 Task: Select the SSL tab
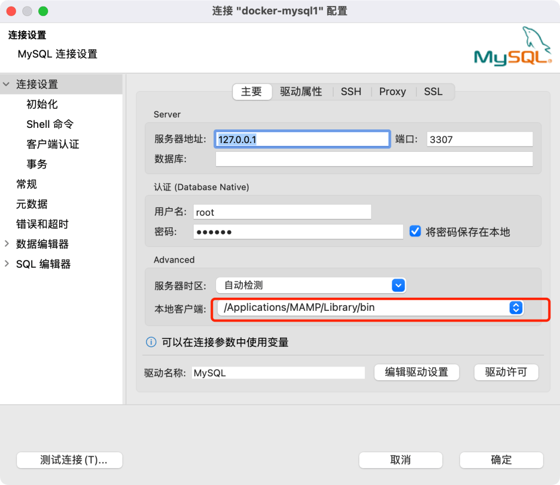[433, 92]
